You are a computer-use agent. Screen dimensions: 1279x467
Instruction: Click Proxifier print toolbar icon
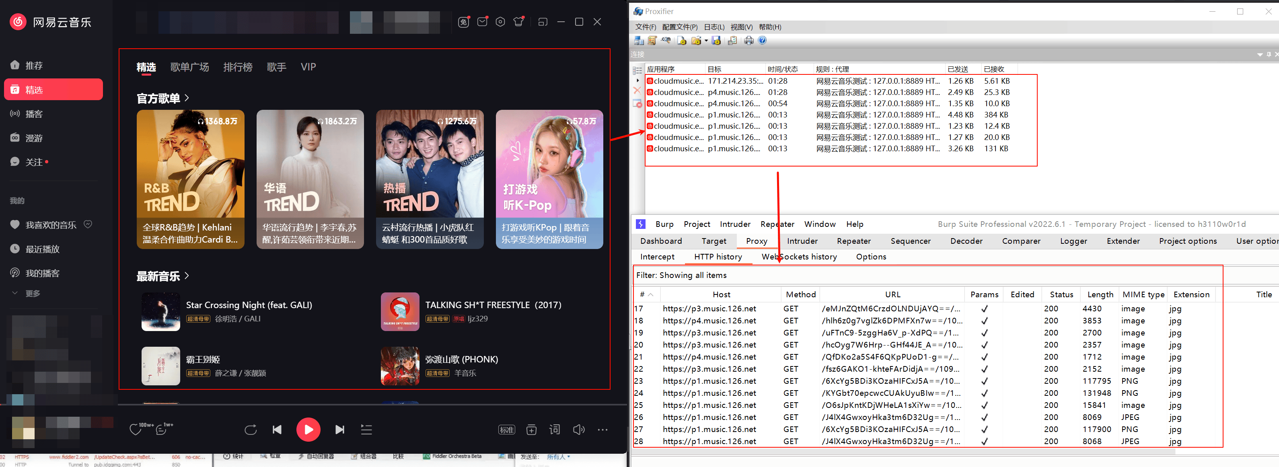(749, 40)
